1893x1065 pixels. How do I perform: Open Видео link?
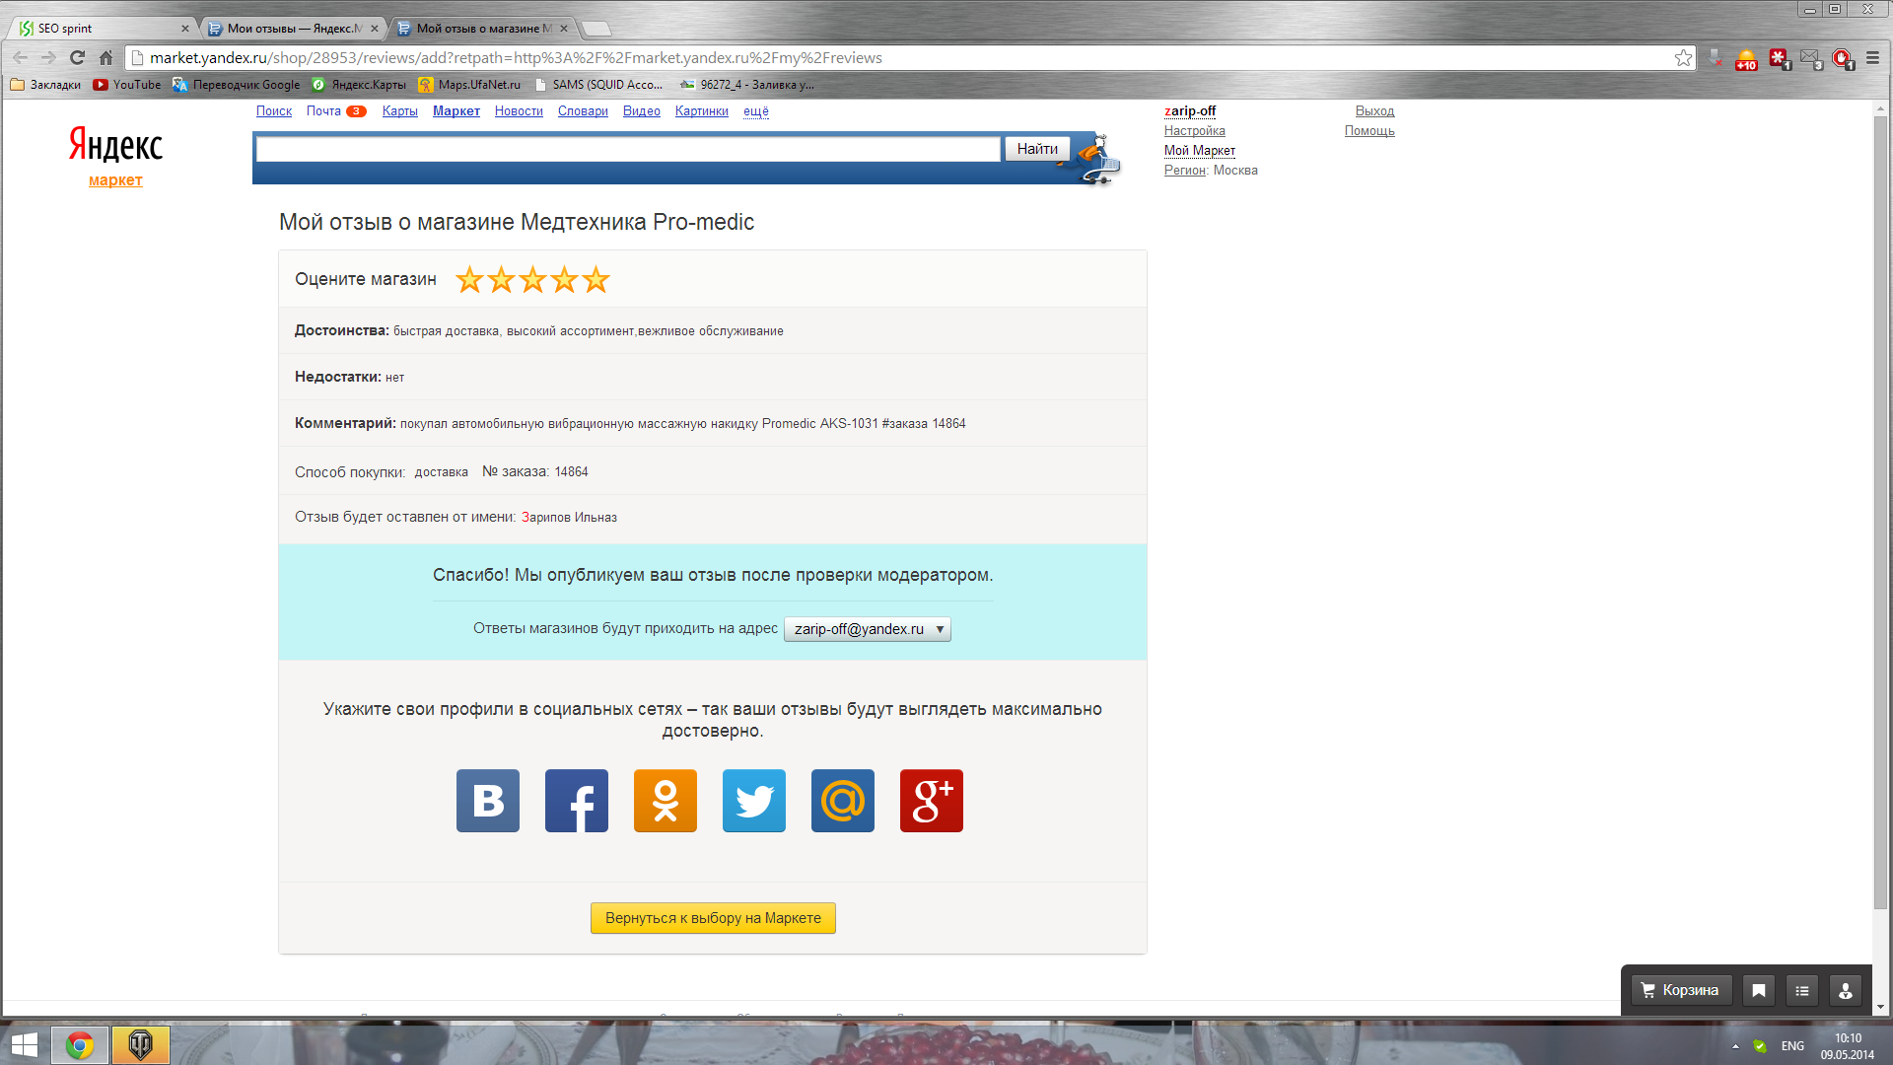642,111
